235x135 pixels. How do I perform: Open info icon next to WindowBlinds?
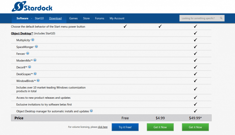coord(38,81)
